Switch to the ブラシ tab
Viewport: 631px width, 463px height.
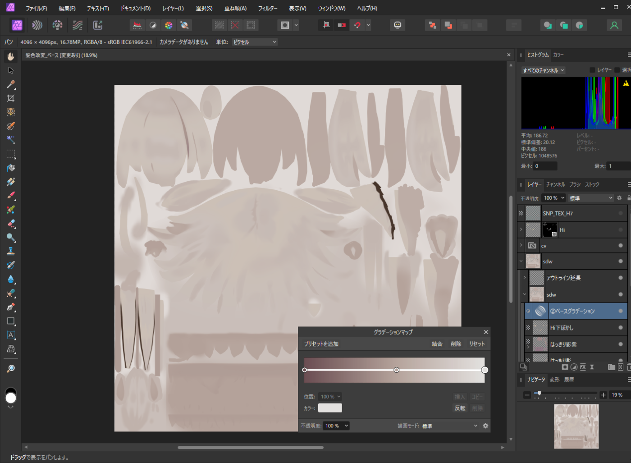(575, 184)
